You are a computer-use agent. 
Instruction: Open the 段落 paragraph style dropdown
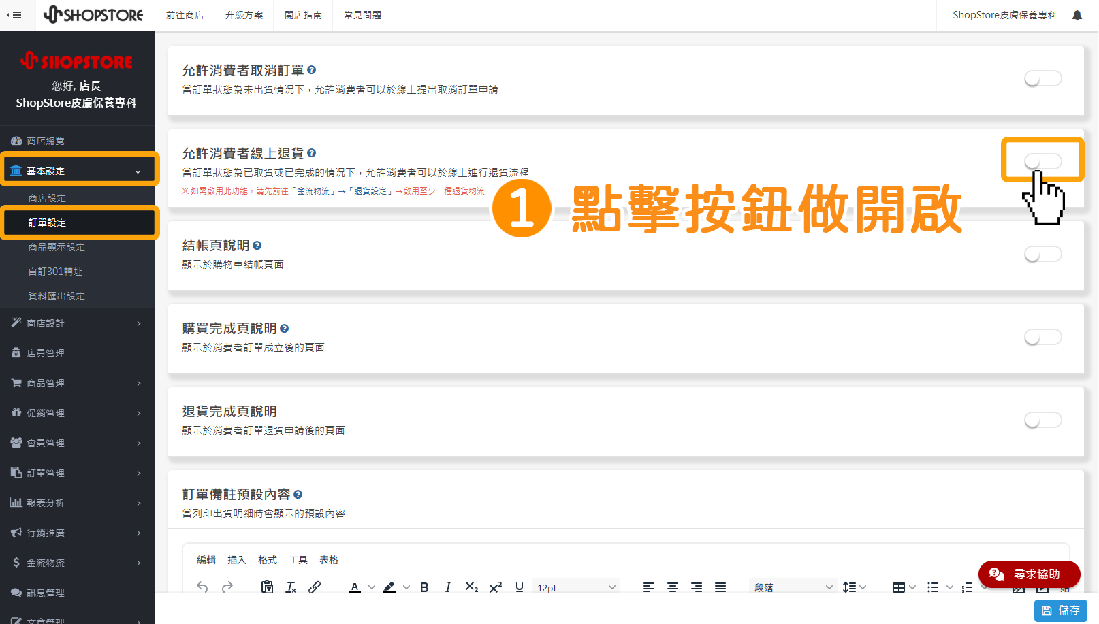792,586
